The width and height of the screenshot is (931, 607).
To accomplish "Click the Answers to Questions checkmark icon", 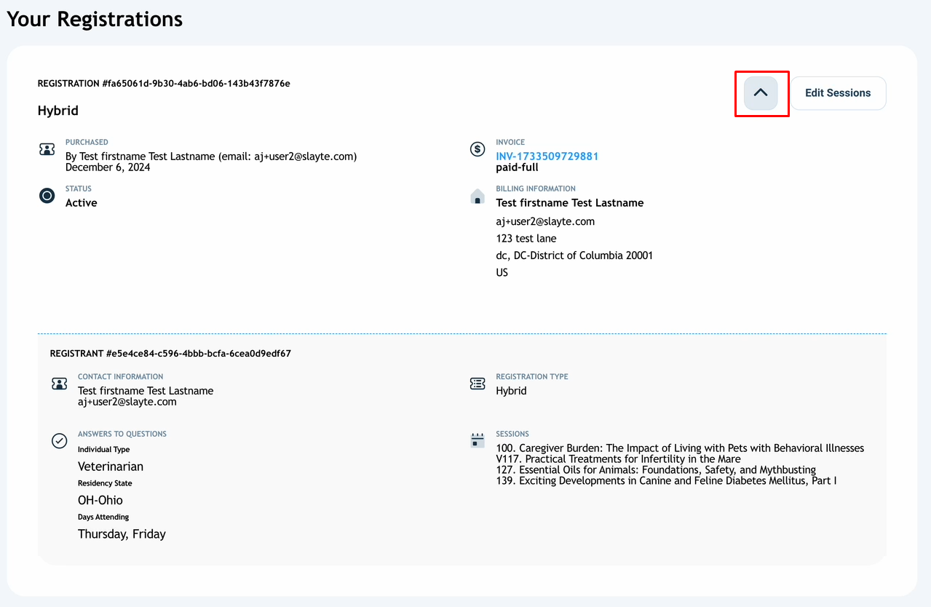I will coord(59,440).
